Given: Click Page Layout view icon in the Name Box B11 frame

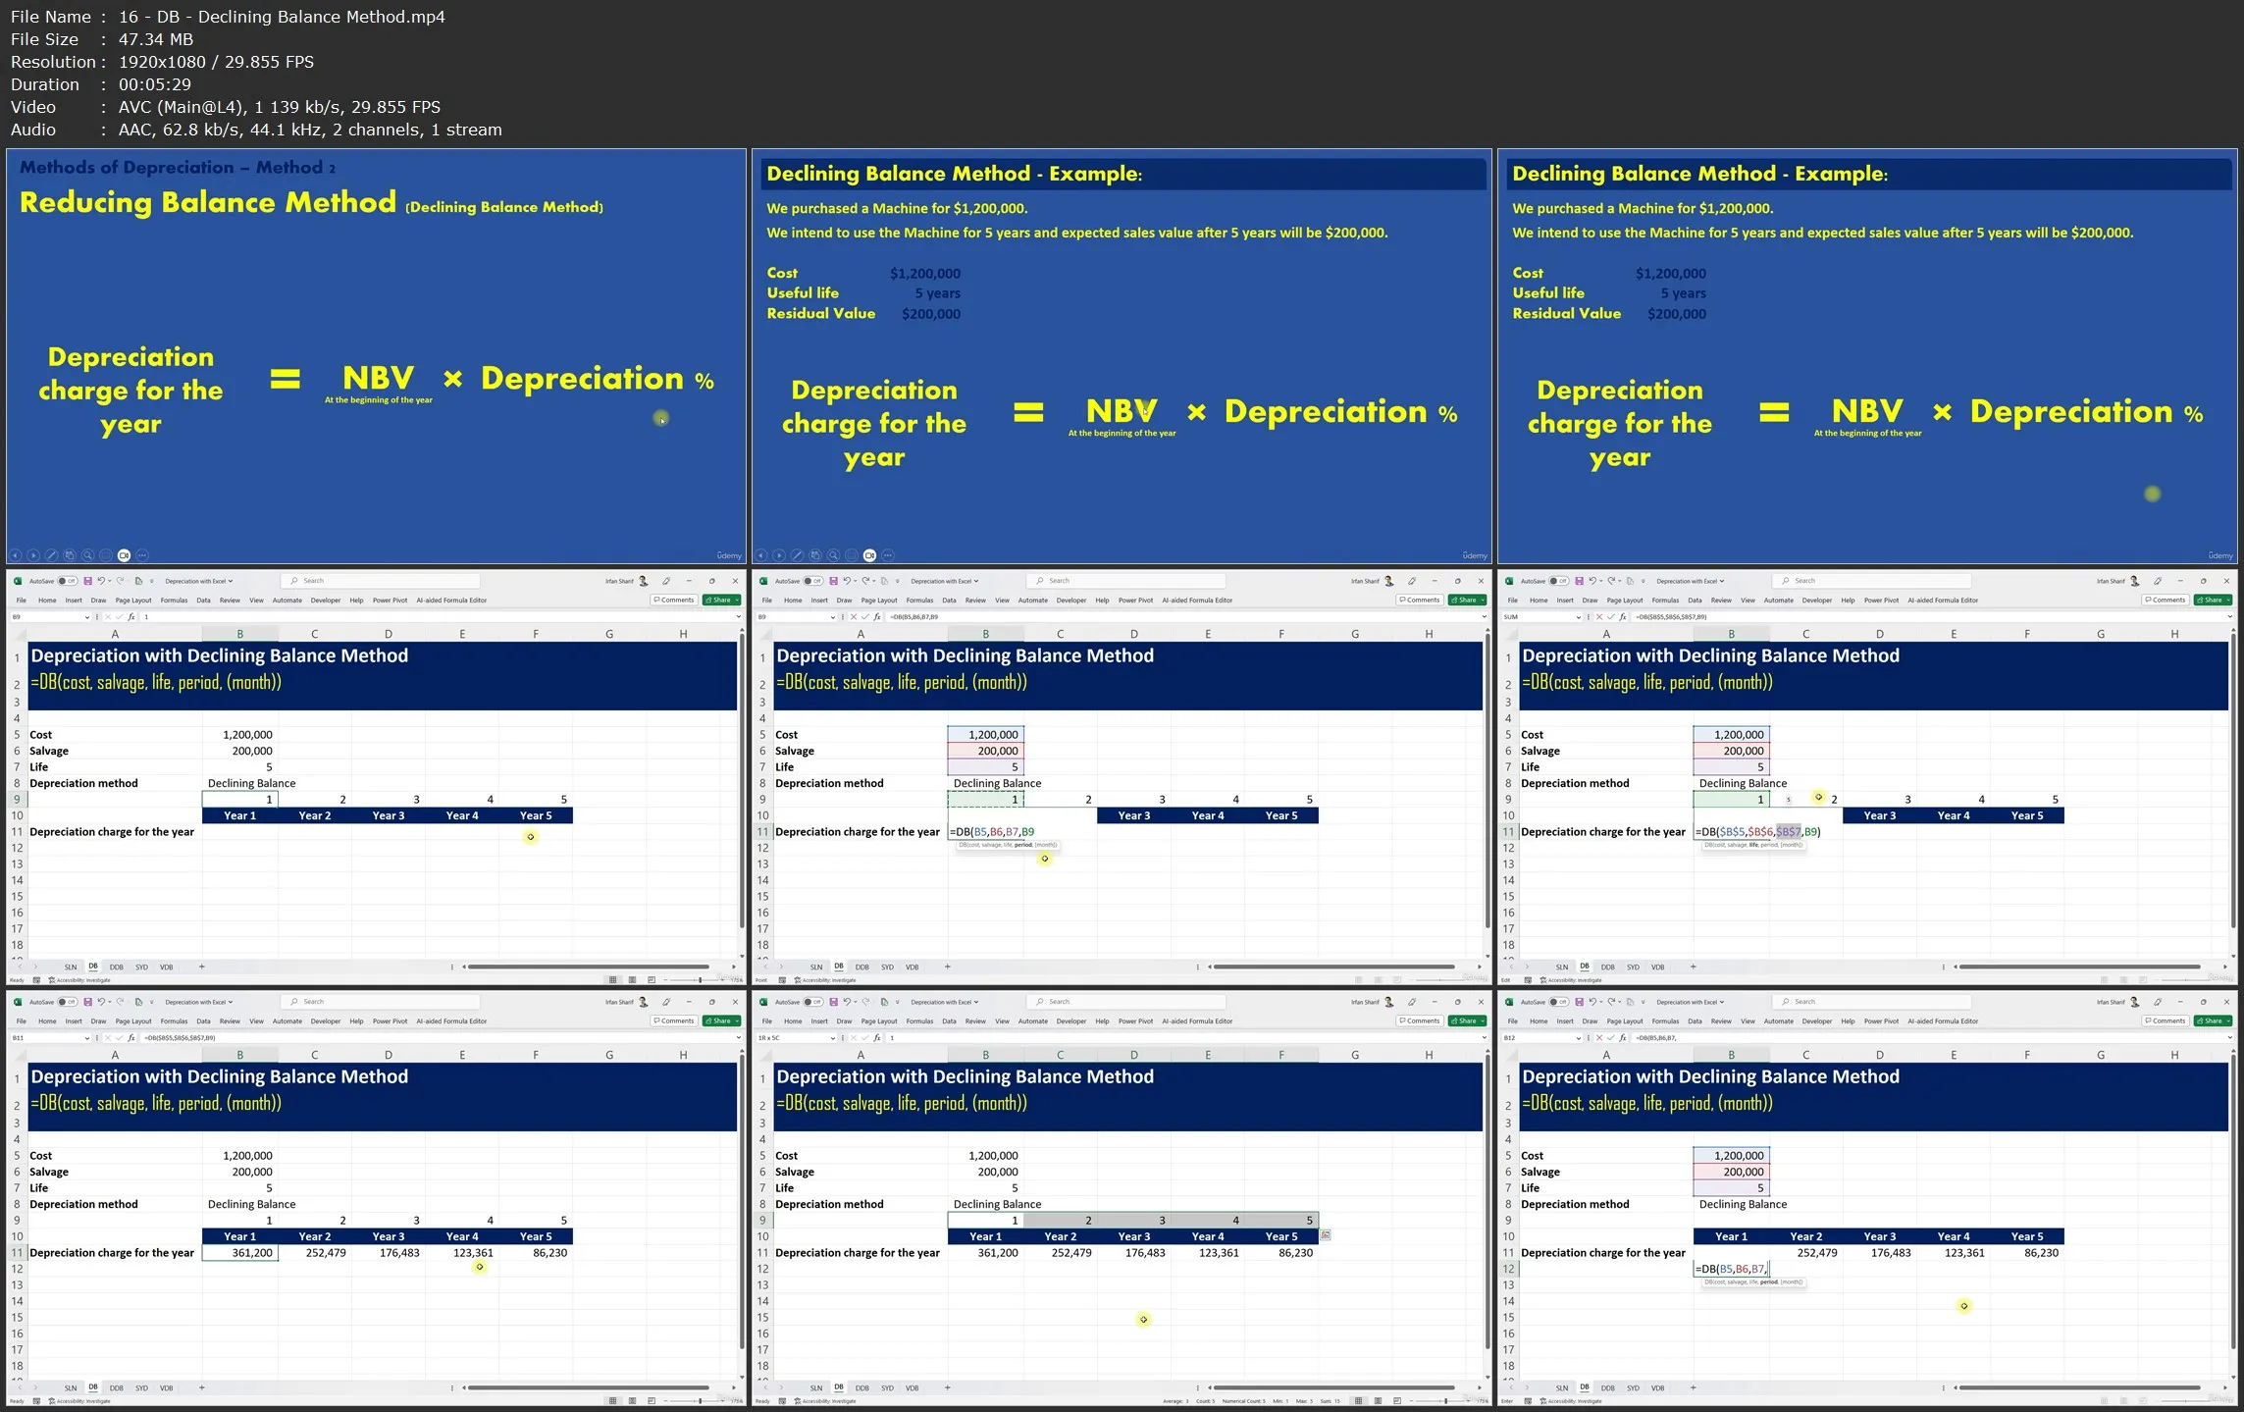Looking at the screenshot, I should 633,1400.
